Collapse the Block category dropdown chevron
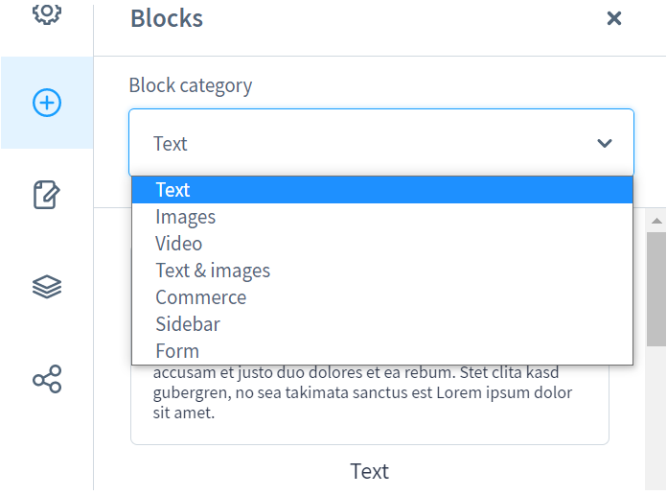 (605, 143)
